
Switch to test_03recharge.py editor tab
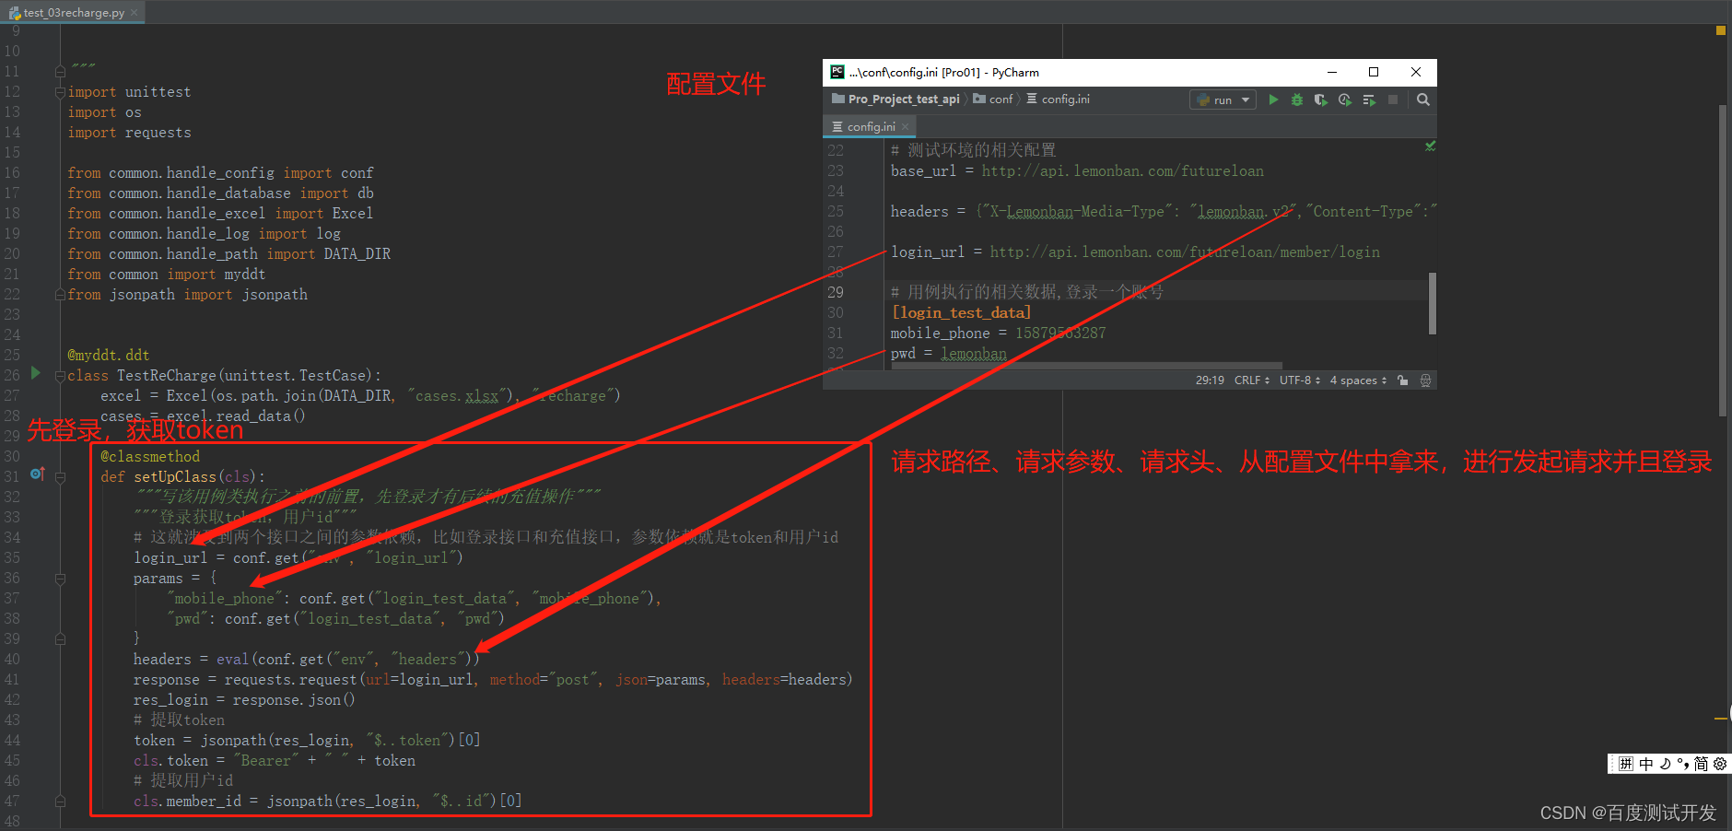point(74,13)
